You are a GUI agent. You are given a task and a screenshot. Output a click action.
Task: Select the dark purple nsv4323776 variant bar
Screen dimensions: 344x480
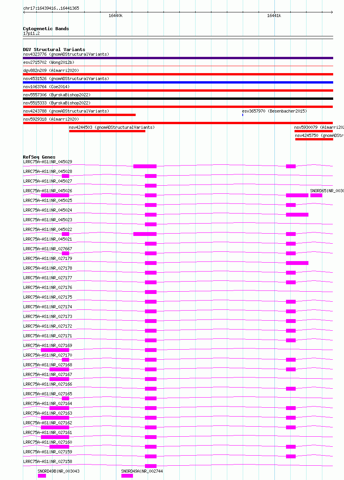pyautogui.click(x=178, y=58)
